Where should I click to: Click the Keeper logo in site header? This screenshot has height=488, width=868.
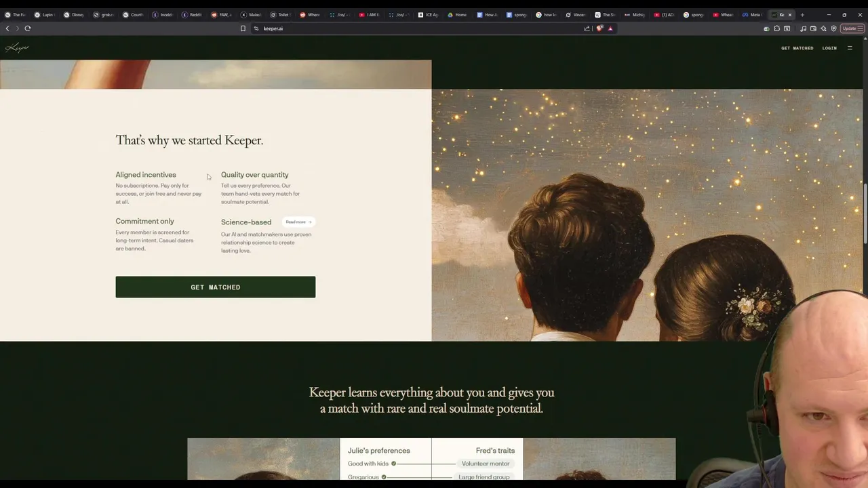pyautogui.click(x=17, y=47)
